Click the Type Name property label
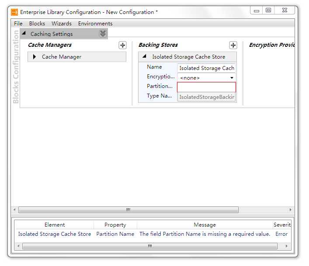309x266 pixels. 159,96
